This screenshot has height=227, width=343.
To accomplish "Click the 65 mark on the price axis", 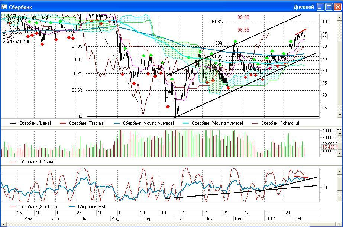I will click(x=324, y=108).
